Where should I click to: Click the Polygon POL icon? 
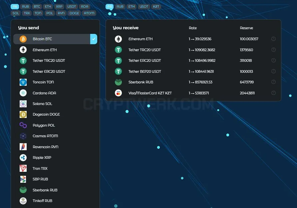coord(23,125)
